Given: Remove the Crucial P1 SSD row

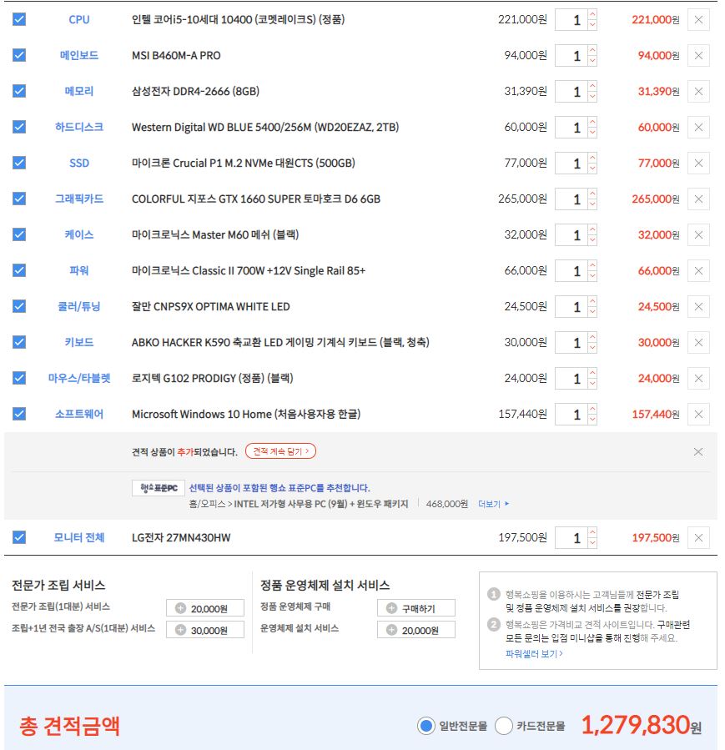Looking at the screenshot, I should 698,164.
